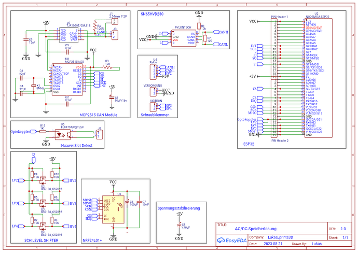Image resolution: width=358 pixels, height=253 pixels.
Task: Select resistor R3 10K
Action: pyautogui.click(x=107, y=67)
